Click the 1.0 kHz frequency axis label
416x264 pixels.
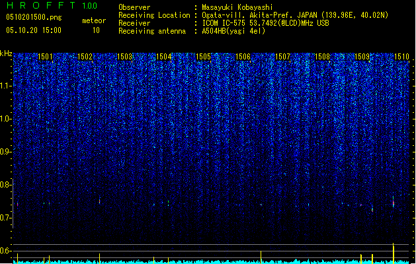click(5, 119)
